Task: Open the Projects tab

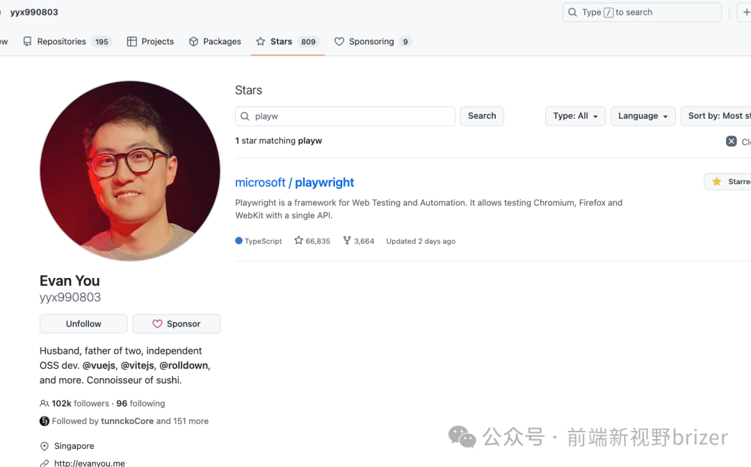Action: (x=150, y=42)
